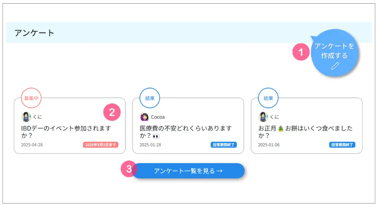
Task: Click くに's avatar on IBDデー card
Action: (x=26, y=117)
